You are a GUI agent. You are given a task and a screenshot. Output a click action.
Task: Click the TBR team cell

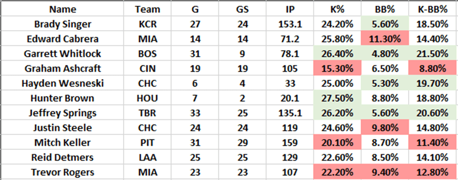pos(147,113)
